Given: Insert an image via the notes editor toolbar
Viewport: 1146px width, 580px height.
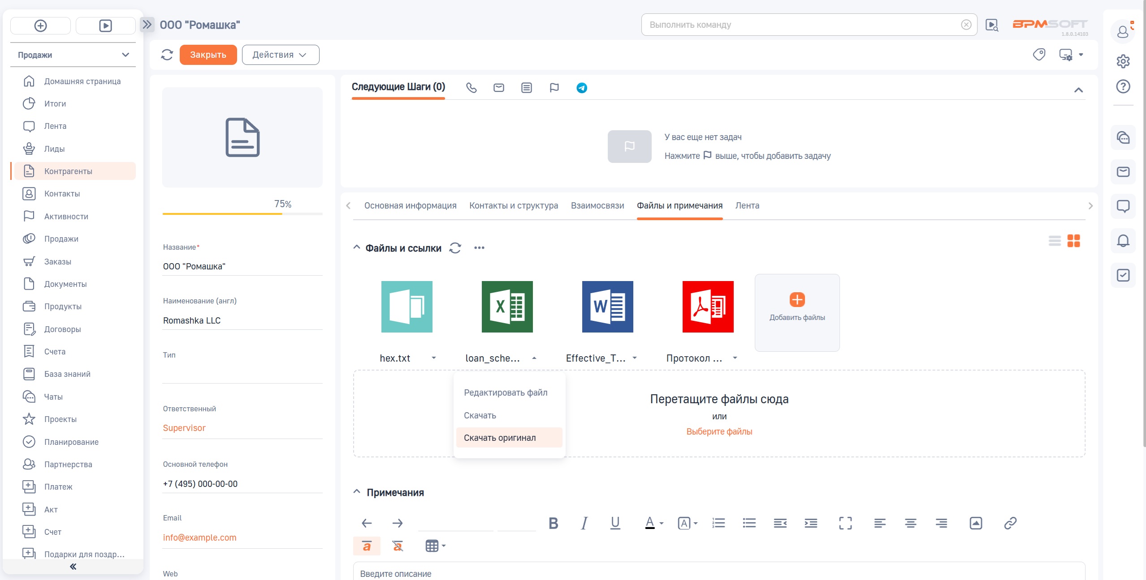Looking at the screenshot, I should tap(977, 523).
